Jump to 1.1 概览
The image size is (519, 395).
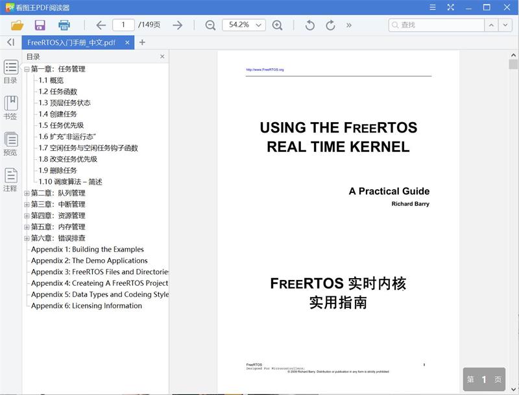(51, 81)
